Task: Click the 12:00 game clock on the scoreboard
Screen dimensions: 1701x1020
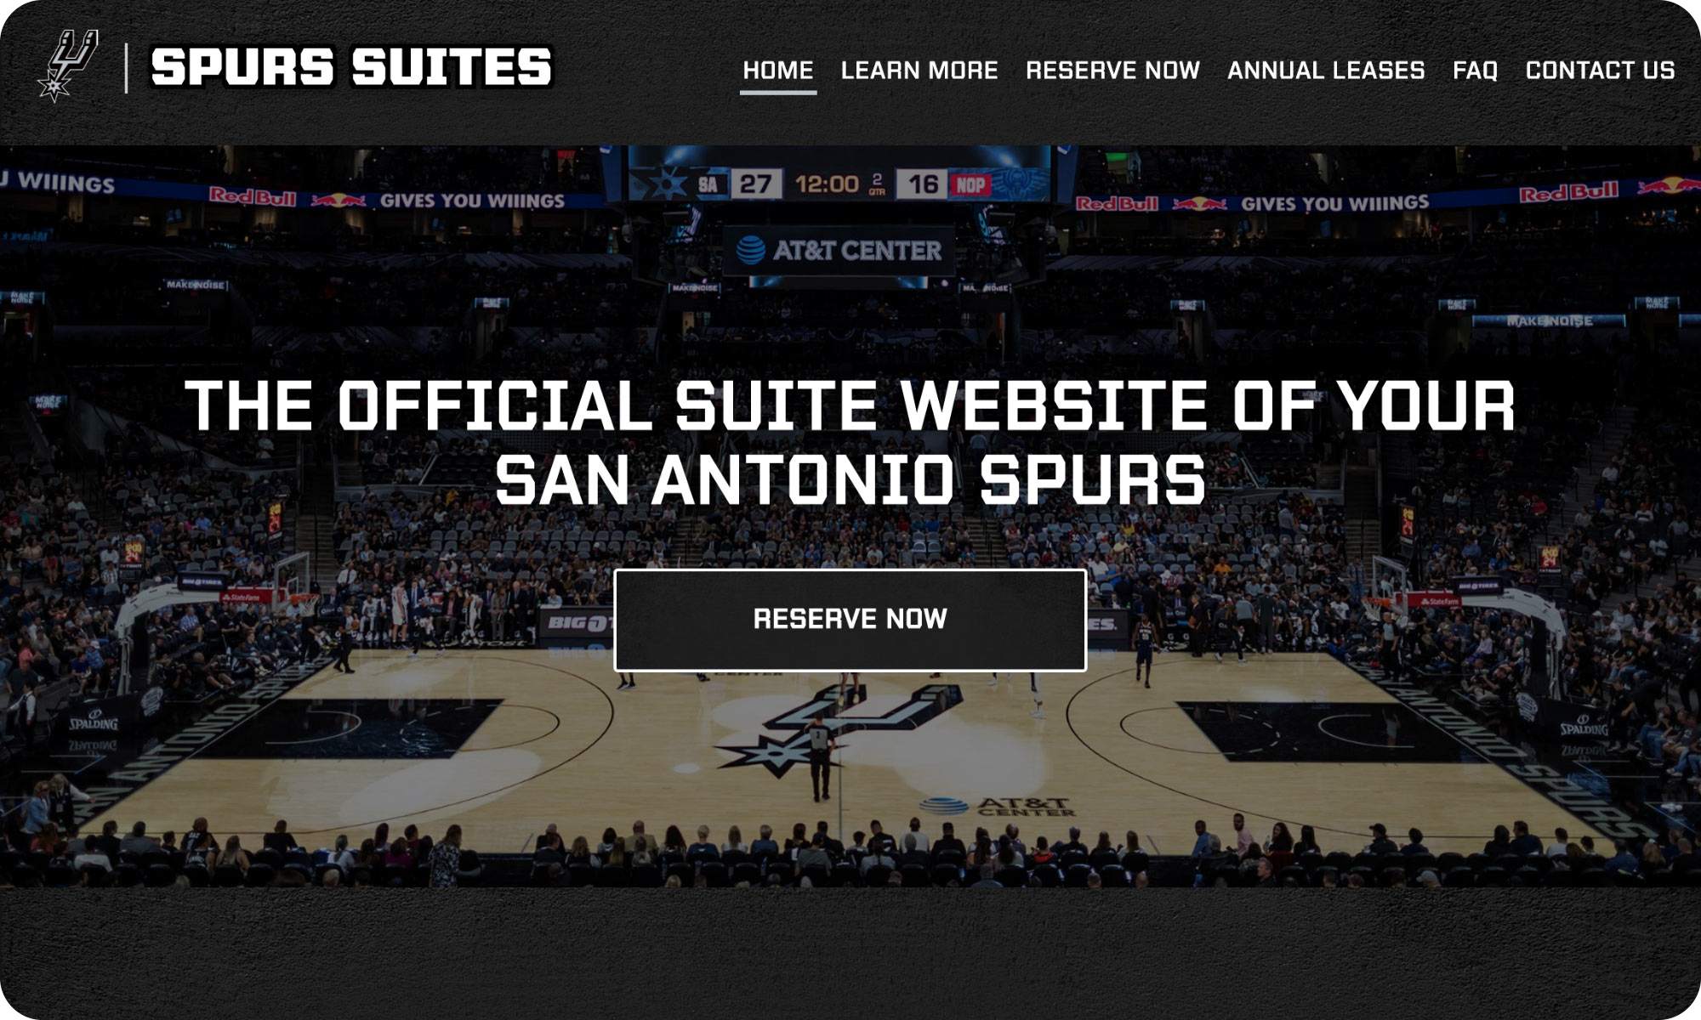Action: (x=827, y=184)
